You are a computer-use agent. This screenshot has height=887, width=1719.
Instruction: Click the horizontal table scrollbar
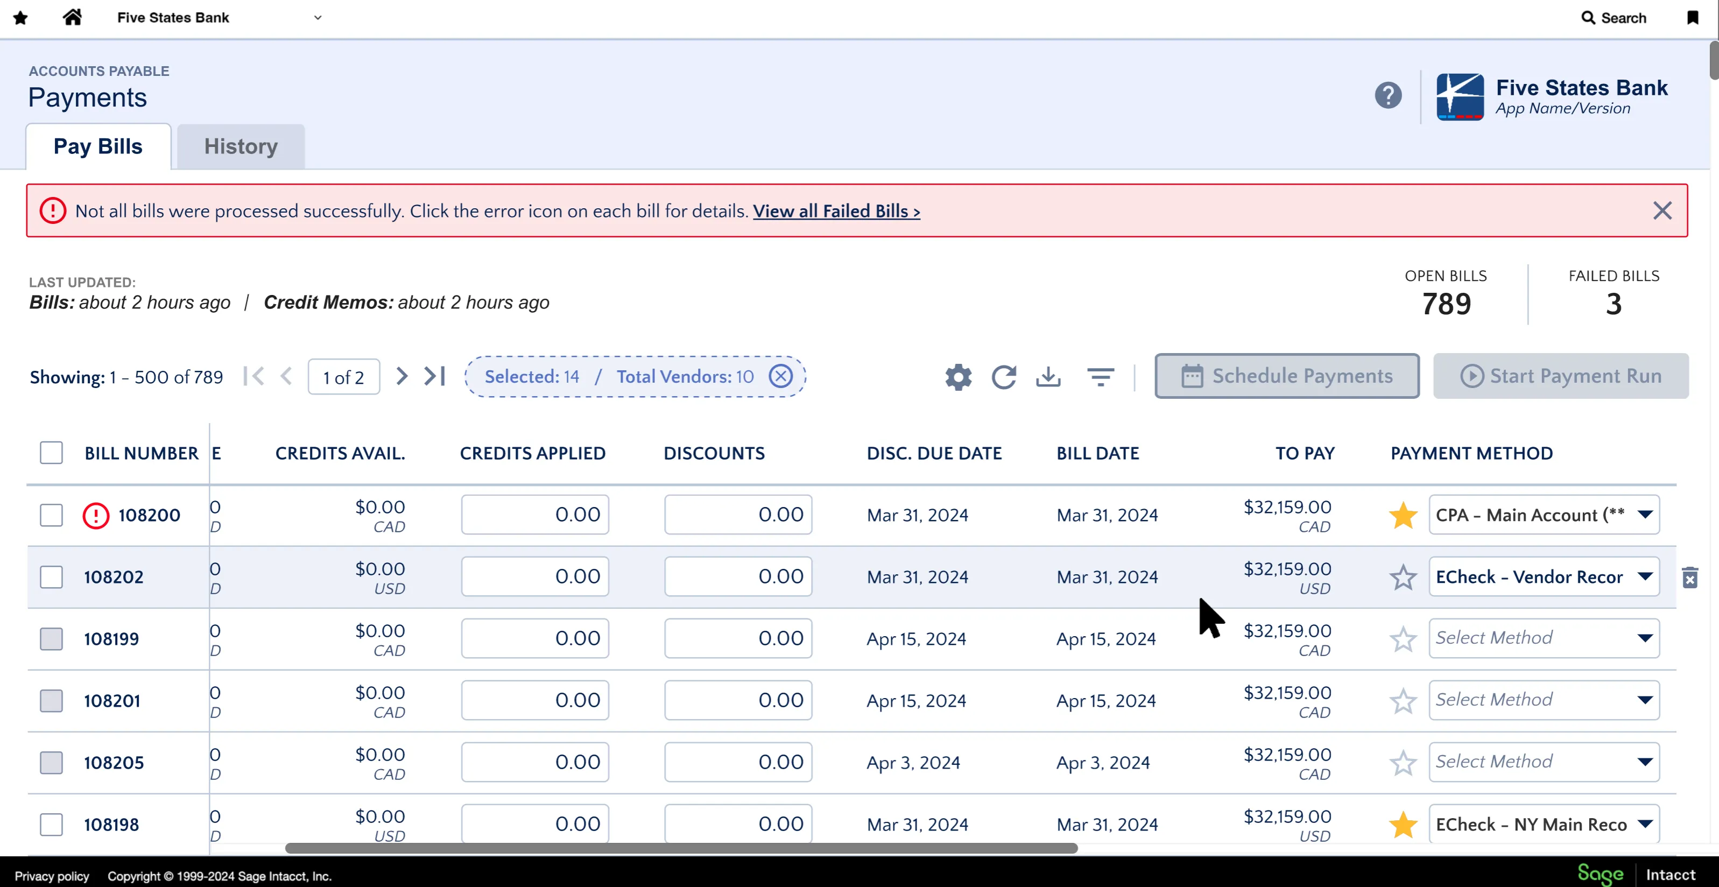pos(681,848)
